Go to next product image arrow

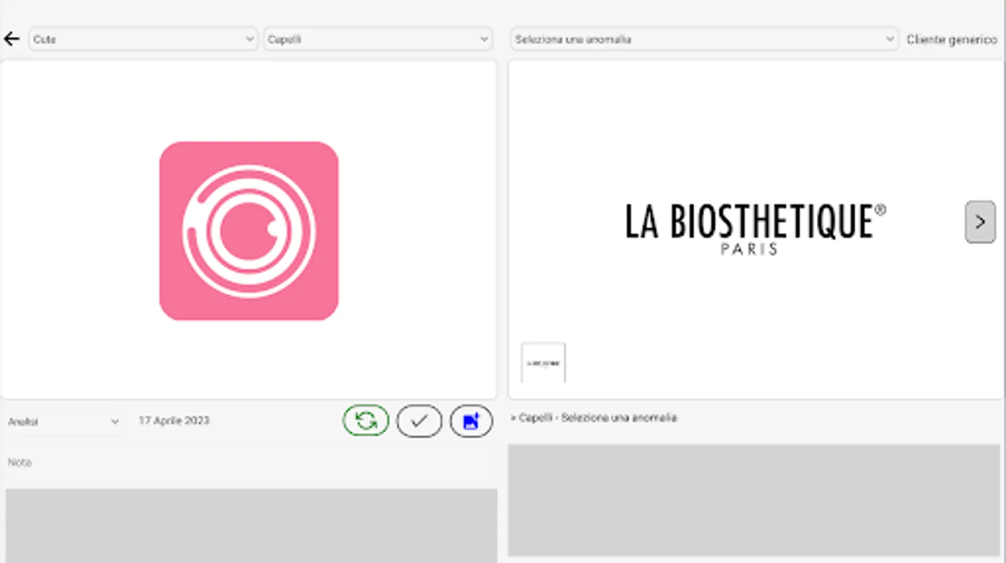tap(980, 221)
